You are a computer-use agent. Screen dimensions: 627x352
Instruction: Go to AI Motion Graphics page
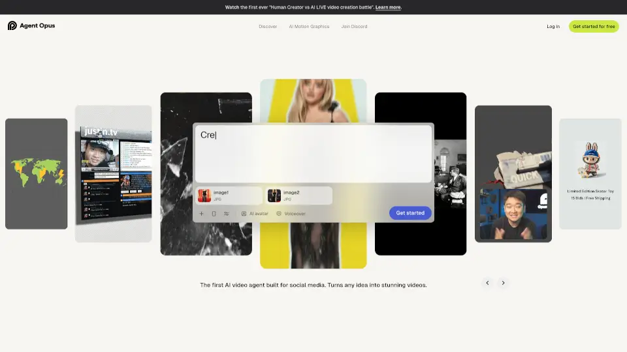(309, 27)
